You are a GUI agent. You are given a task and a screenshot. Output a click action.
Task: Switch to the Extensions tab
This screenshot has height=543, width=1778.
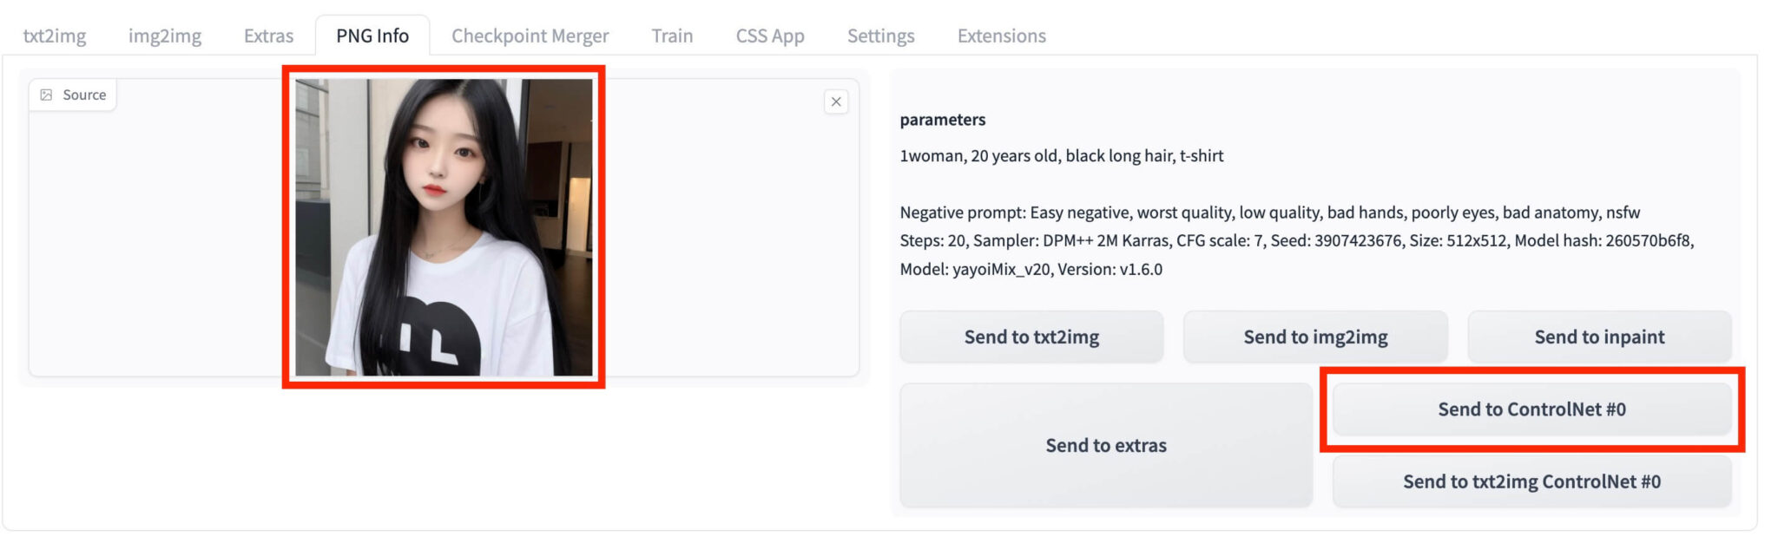pos(1001,36)
